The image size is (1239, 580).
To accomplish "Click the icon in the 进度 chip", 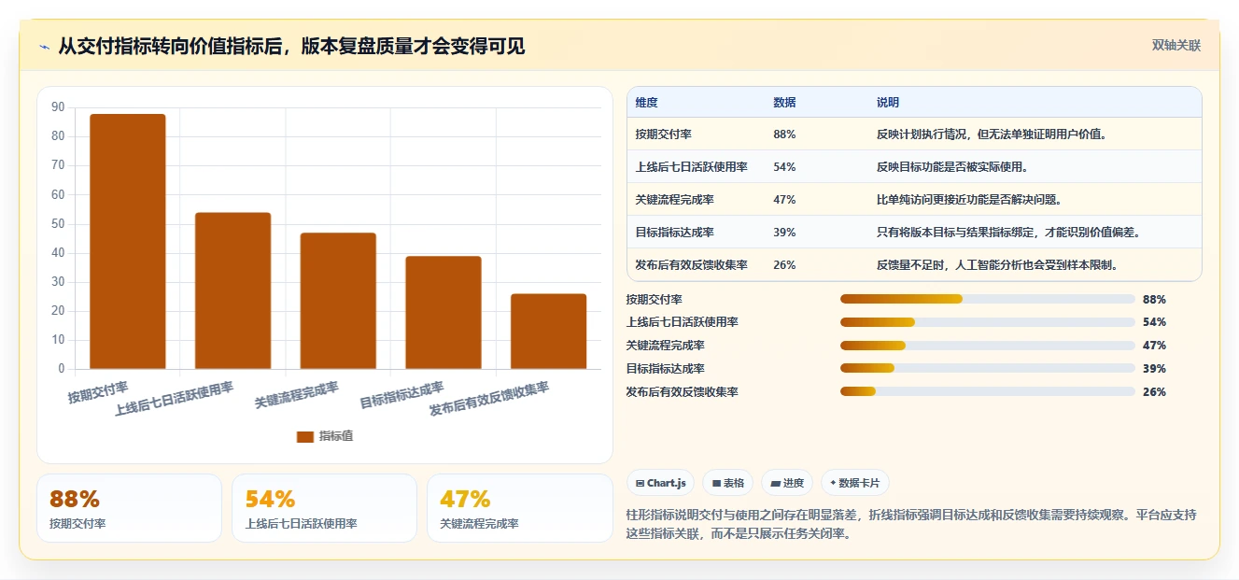I will pyautogui.click(x=775, y=483).
